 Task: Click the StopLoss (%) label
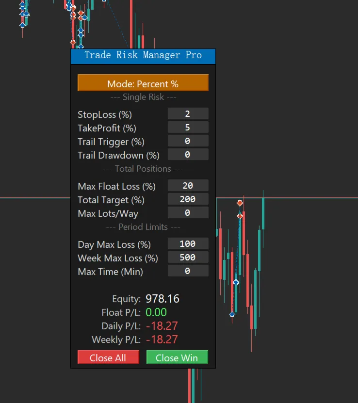tap(105, 114)
